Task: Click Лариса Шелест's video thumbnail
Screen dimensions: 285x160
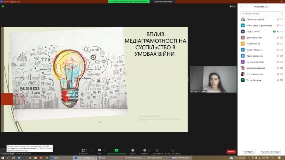Action: click(x=213, y=79)
